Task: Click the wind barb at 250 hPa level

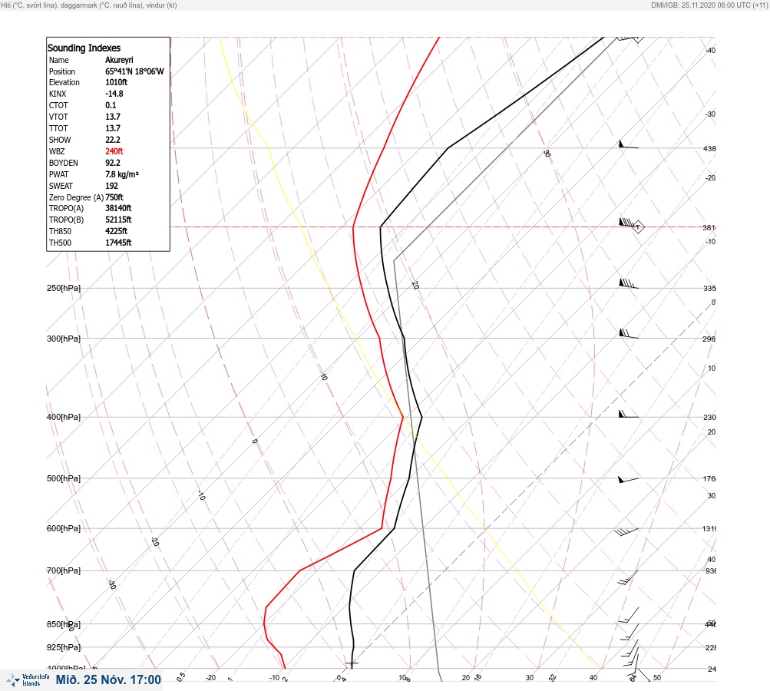Action: click(629, 283)
